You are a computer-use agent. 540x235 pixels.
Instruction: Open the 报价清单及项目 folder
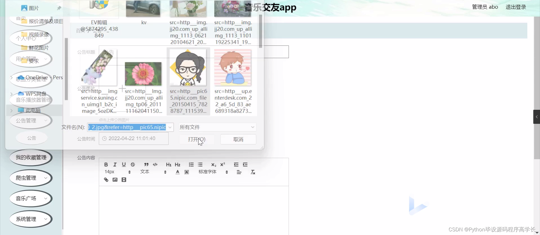42,21
